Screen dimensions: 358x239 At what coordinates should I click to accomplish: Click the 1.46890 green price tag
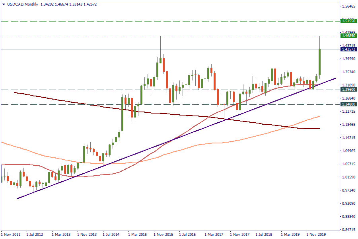348,36
